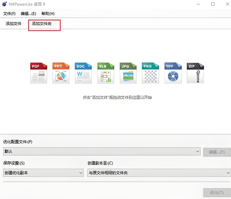
Task: Click the ZIP file type icon
Action: 195,73
